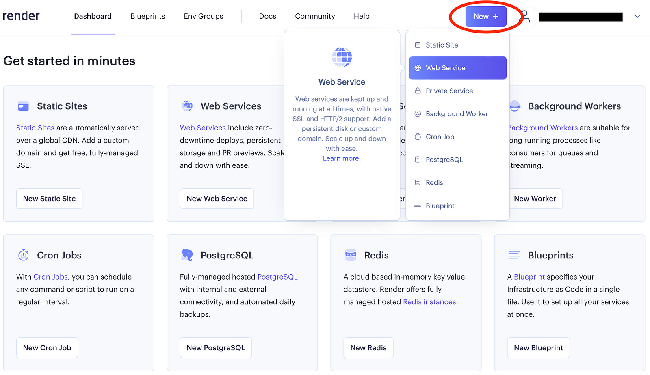The image size is (650, 375).
Task: Click the New Redis button
Action: (x=368, y=348)
